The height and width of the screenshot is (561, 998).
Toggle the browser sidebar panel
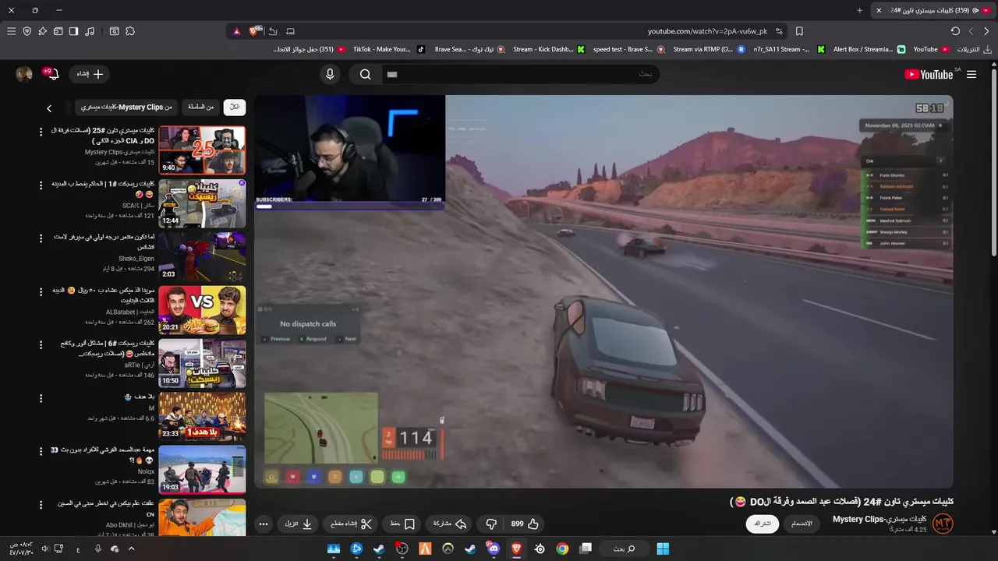pyautogui.click(x=73, y=31)
